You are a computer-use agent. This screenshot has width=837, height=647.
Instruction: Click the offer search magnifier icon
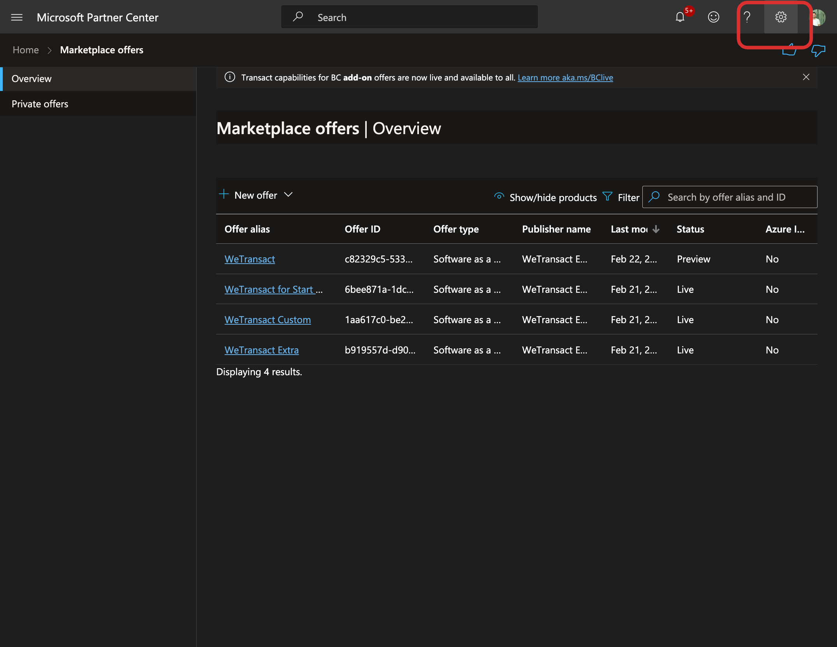click(x=654, y=197)
